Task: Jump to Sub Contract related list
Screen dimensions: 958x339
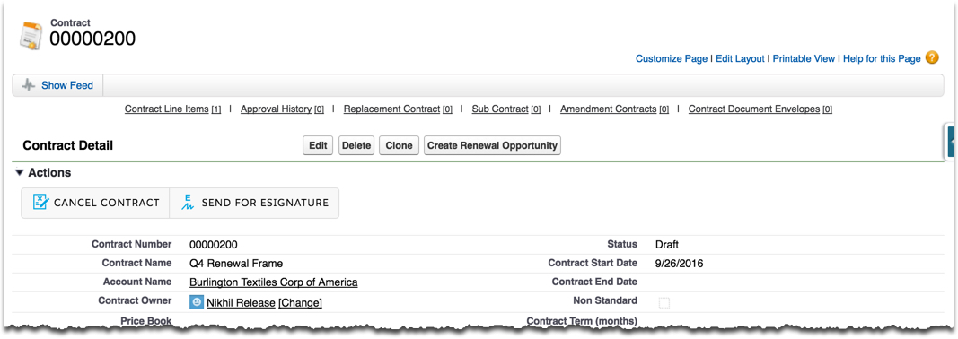Action: point(505,109)
